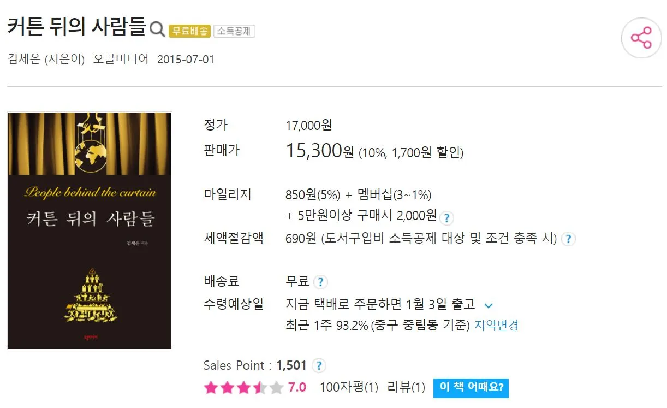Open the tax savings help question mark
This screenshot has height=408, width=667.
pyautogui.click(x=568, y=239)
